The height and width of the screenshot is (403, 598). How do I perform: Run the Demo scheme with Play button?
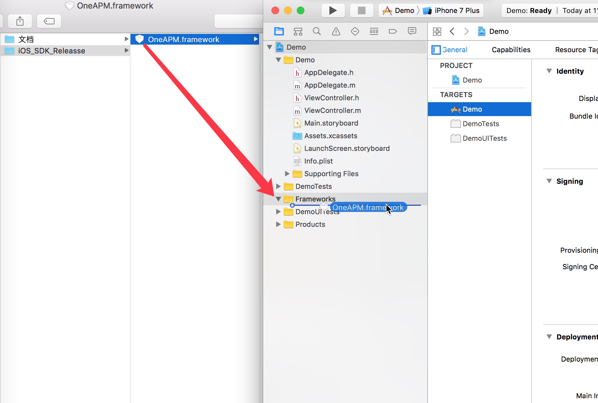[x=333, y=10]
